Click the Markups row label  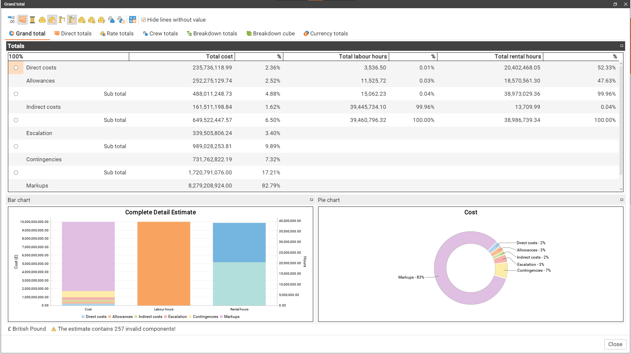pos(37,186)
